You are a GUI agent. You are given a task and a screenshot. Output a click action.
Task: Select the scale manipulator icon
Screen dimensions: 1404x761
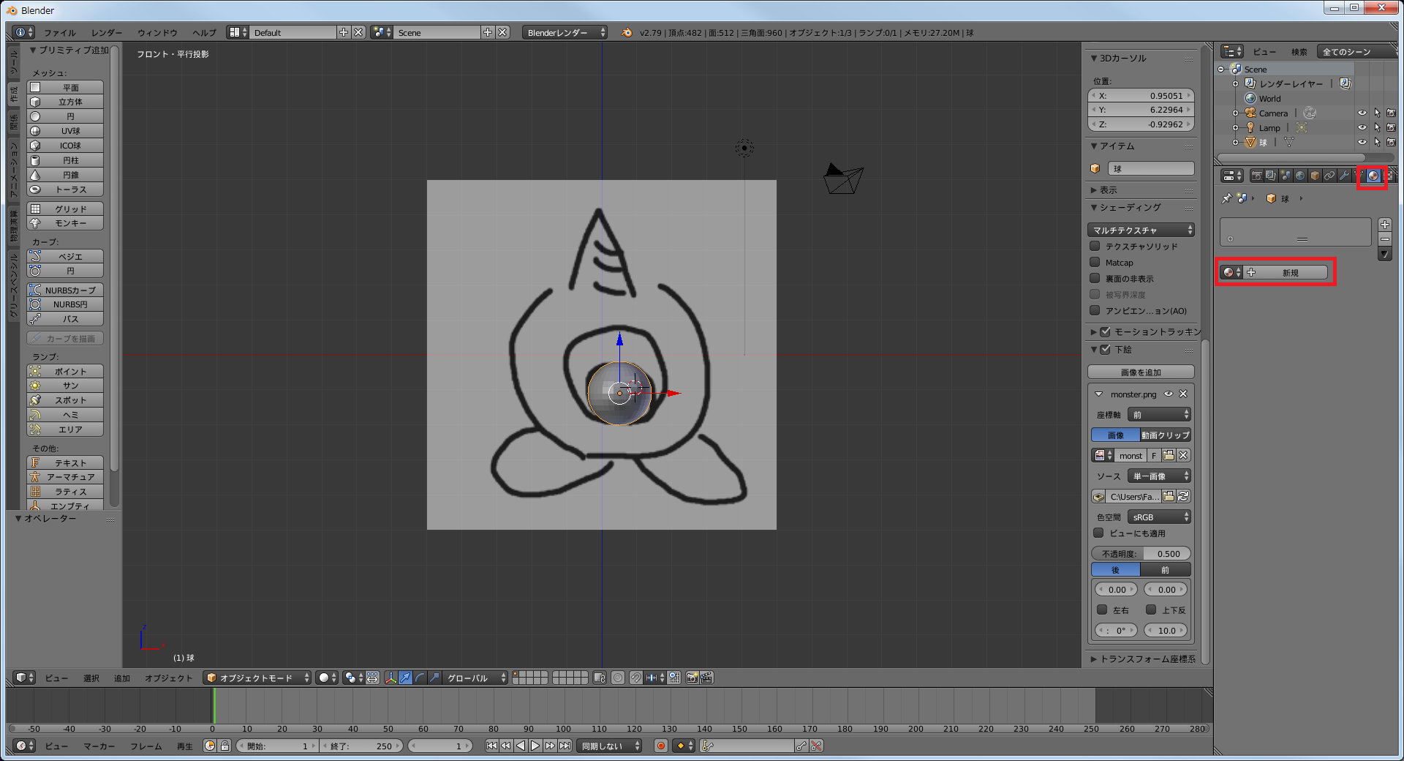pyautogui.click(x=434, y=678)
